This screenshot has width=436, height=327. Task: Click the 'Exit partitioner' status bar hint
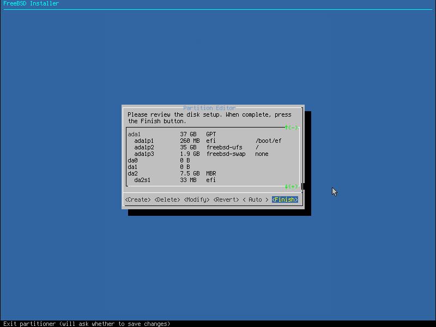coord(87,324)
